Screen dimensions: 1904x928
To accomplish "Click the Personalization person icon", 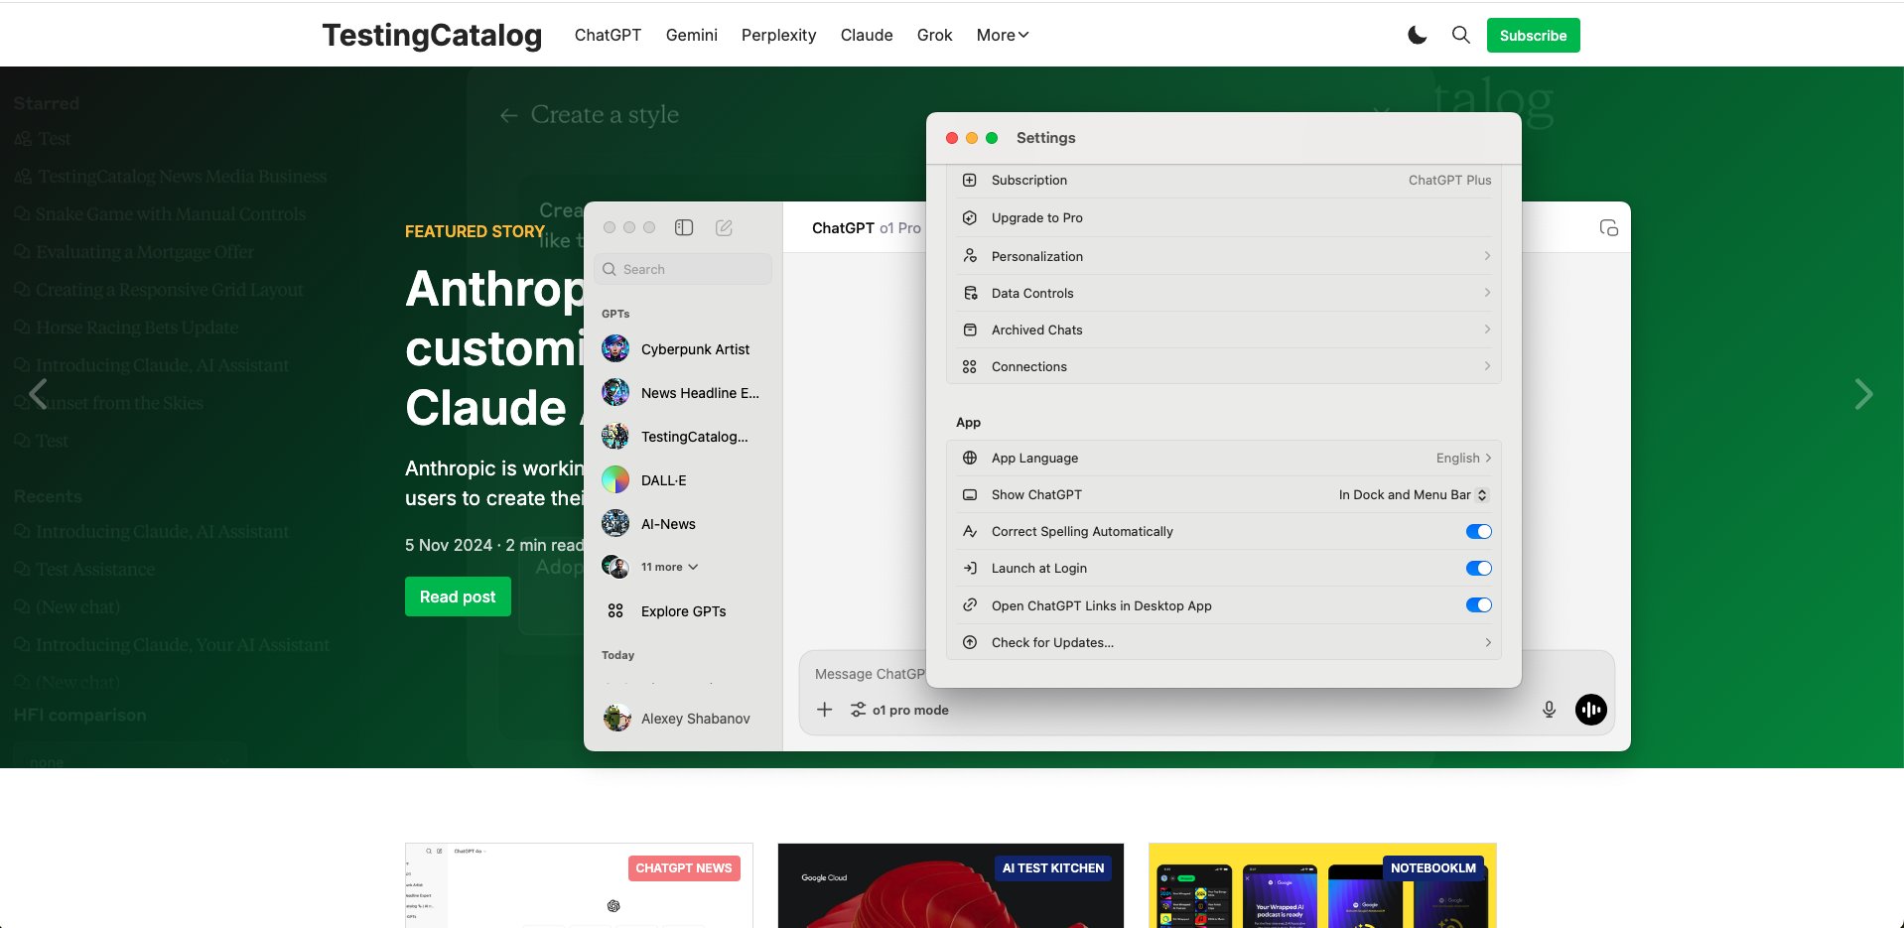I will point(970,256).
